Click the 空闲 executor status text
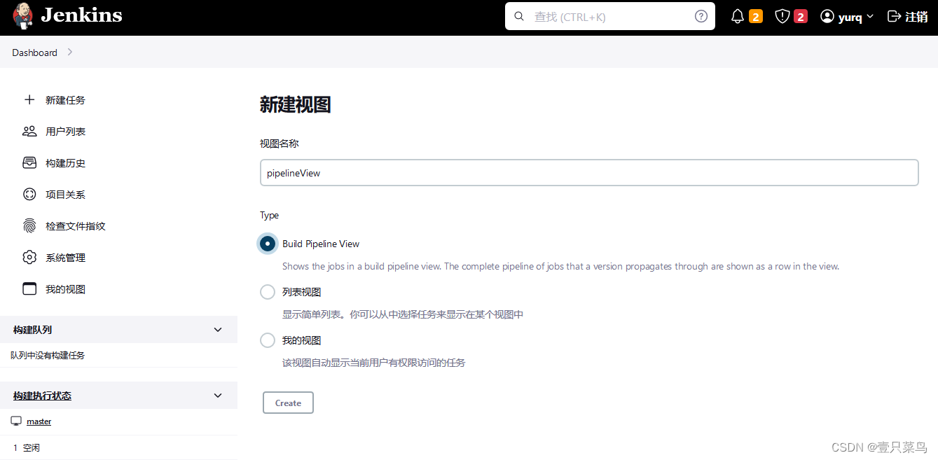 pos(32,447)
